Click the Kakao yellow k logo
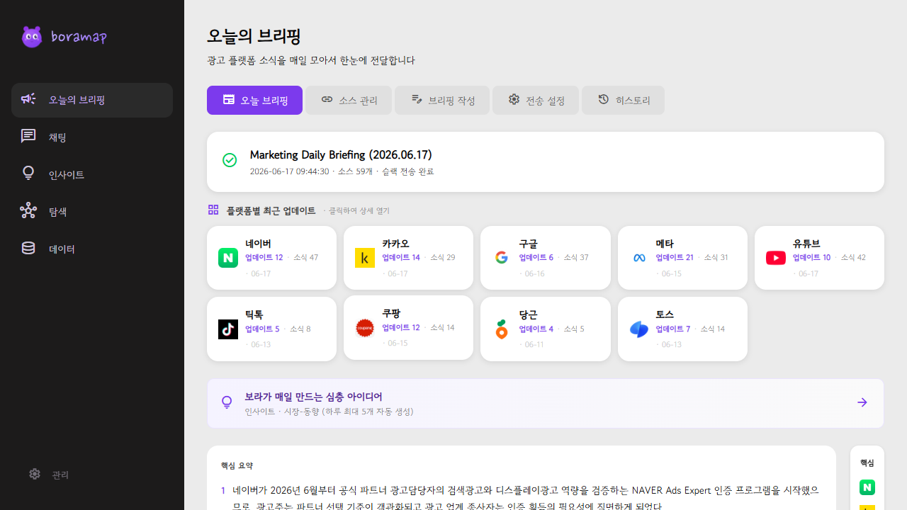 (365, 258)
